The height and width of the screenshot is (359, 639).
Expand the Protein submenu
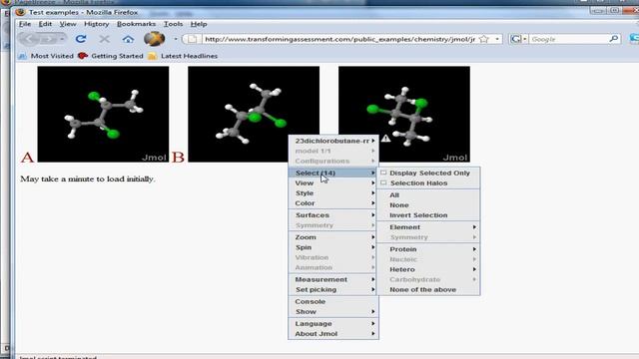[428, 249]
